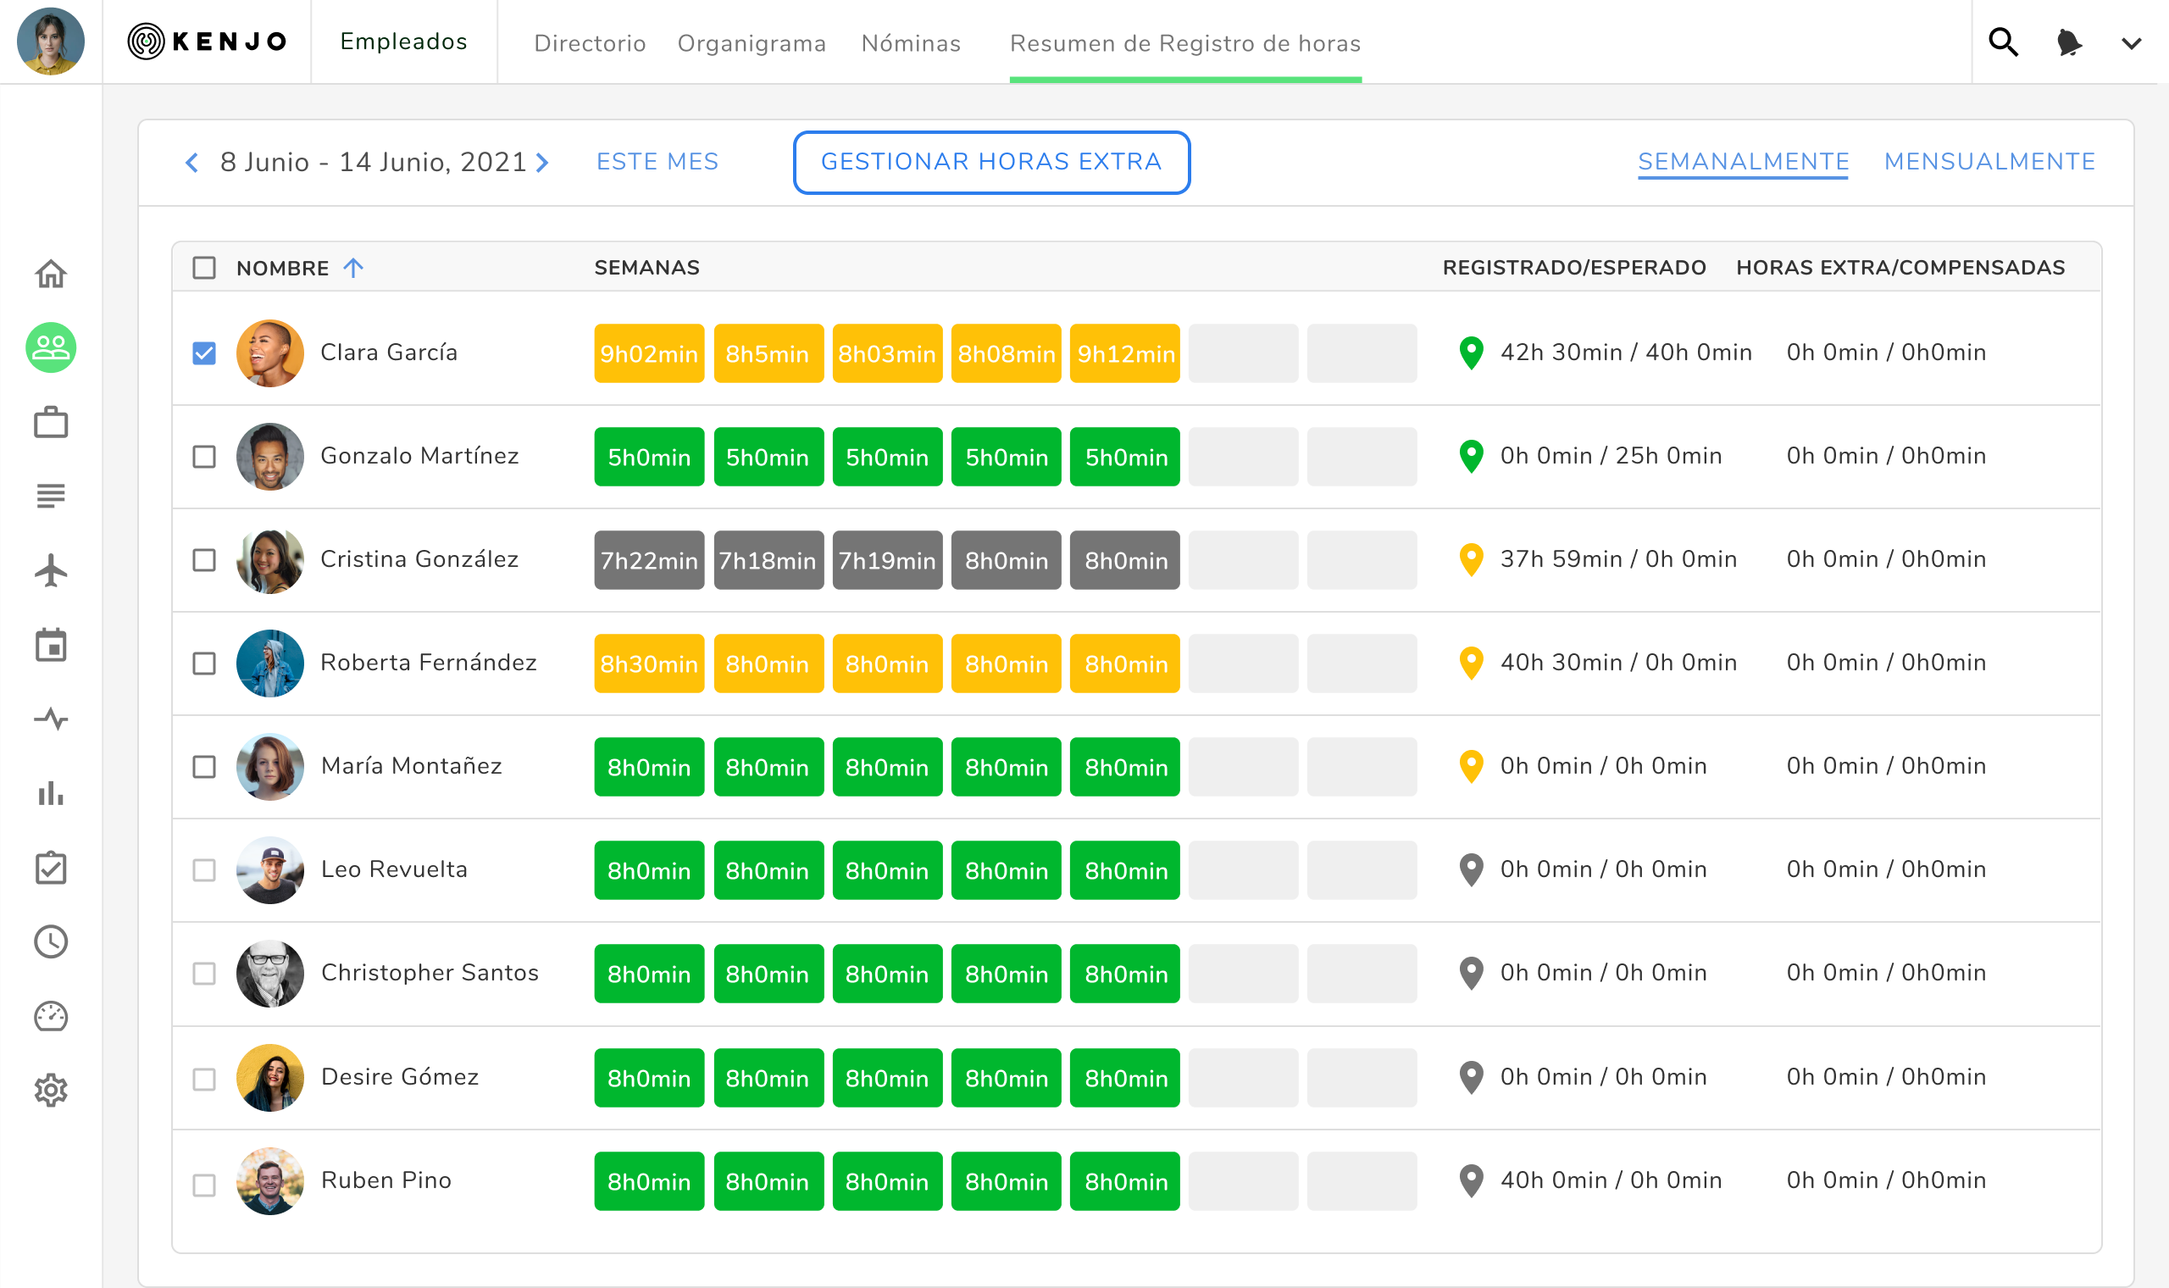Click Clara García's yellow 9h02min block
The height and width of the screenshot is (1288, 2169).
[x=648, y=353]
